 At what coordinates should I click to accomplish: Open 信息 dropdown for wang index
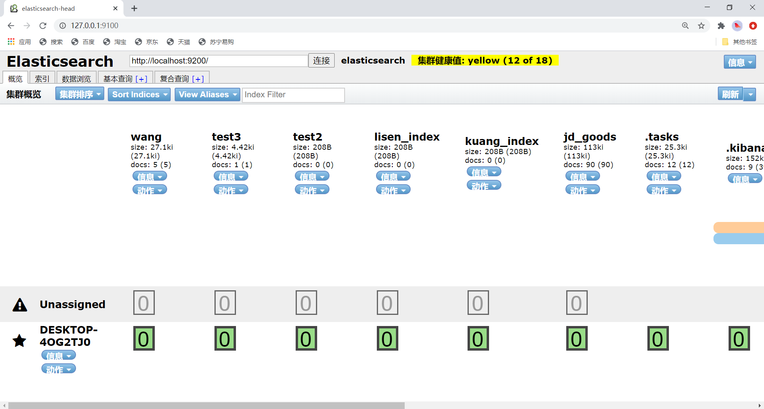[x=150, y=176]
